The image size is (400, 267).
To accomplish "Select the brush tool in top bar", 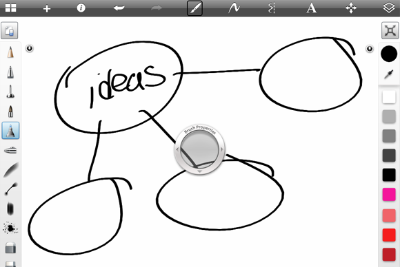I will click(194, 8).
